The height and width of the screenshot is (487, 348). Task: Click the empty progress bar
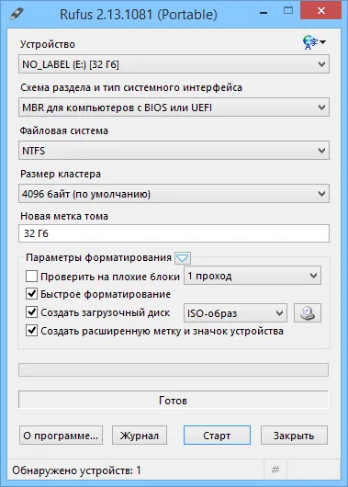click(x=174, y=370)
